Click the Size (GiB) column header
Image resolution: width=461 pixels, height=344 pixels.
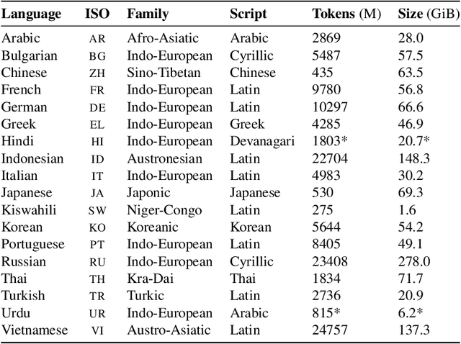[x=426, y=14]
